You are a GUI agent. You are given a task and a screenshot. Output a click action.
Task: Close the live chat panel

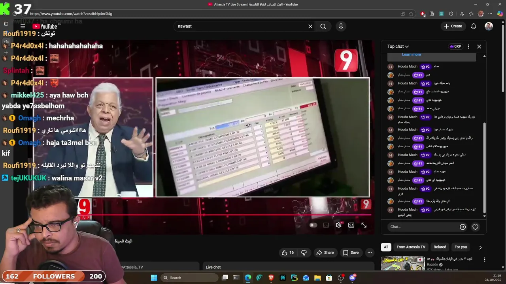point(479,47)
